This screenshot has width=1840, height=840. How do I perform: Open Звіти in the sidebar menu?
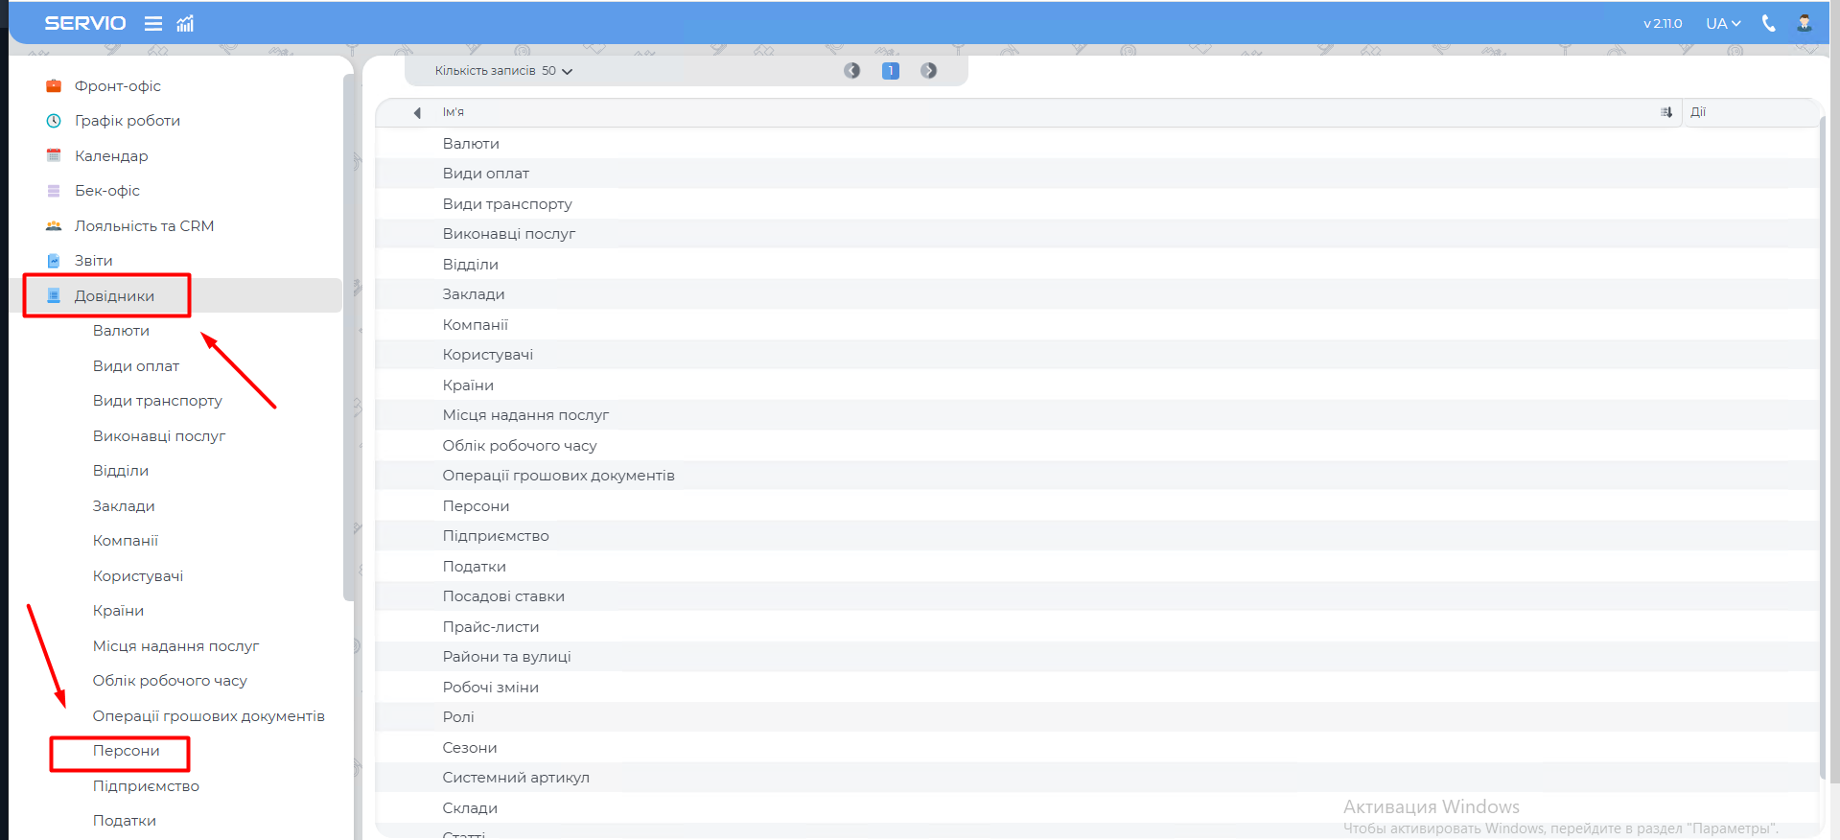93,261
